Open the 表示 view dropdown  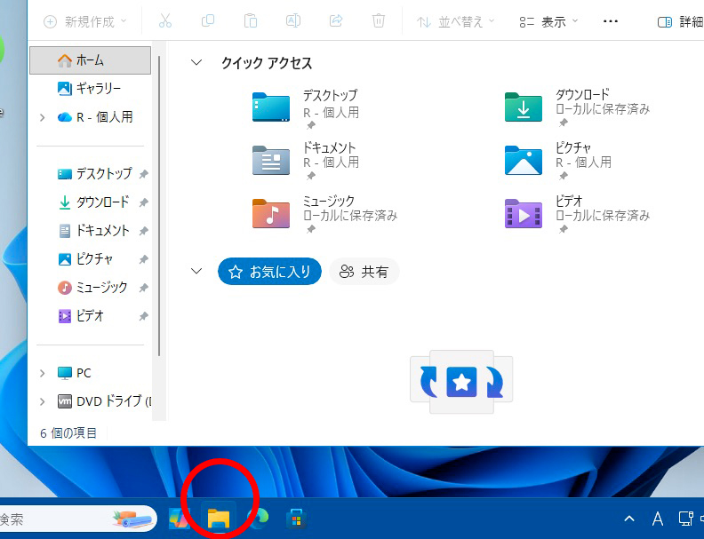coord(548,21)
